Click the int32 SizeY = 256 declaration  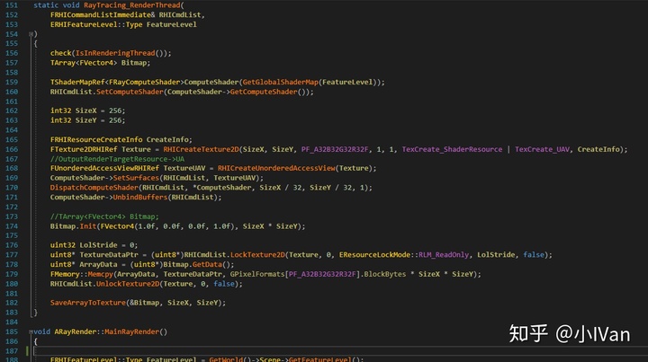[x=87, y=120]
